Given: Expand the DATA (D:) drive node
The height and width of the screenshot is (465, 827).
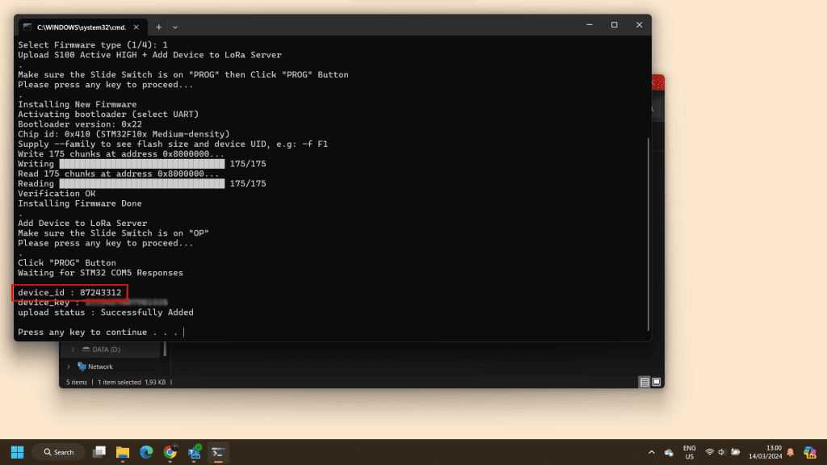Looking at the screenshot, I should [73, 350].
